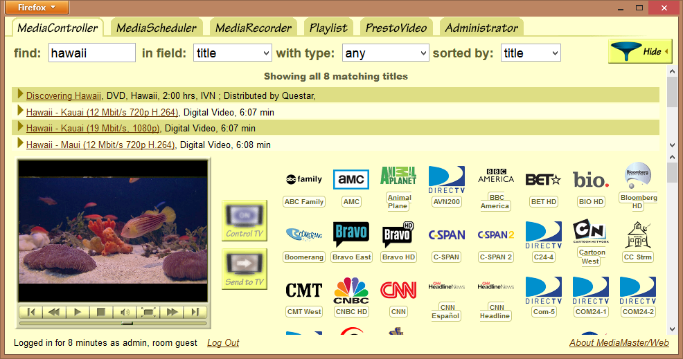Click channel grid scroll down arrow
Screen dimensions: 683x359
tap(672, 329)
